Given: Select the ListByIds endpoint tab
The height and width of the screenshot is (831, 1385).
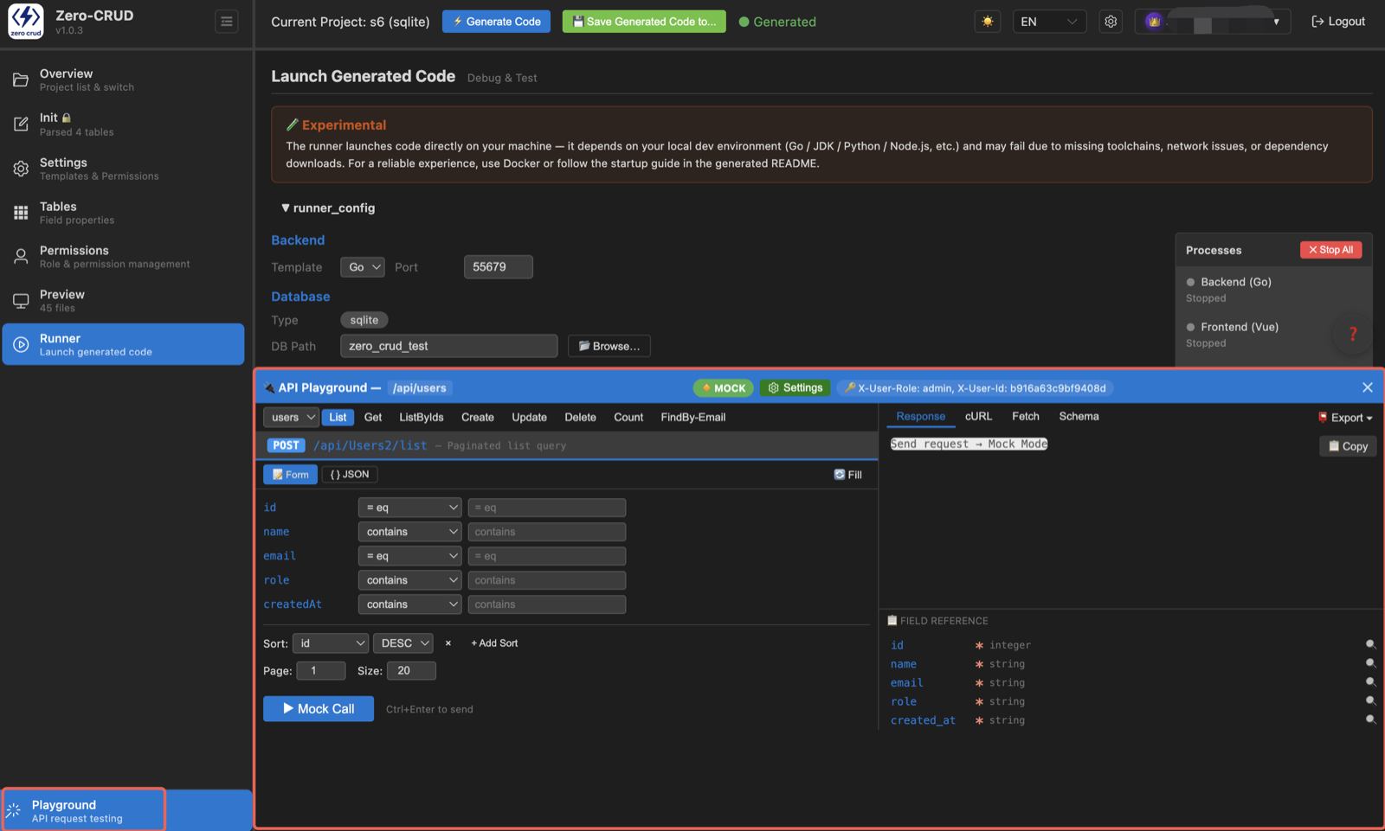Looking at the screenshot, I should [422, 417].
